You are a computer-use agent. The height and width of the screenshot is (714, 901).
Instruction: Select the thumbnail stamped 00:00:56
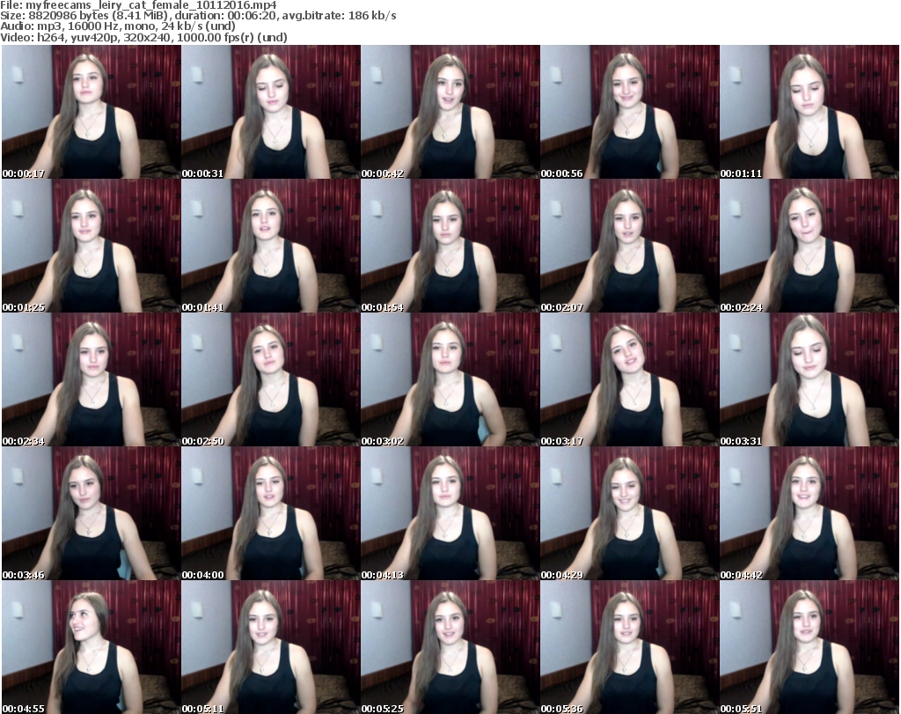(630, 112)
